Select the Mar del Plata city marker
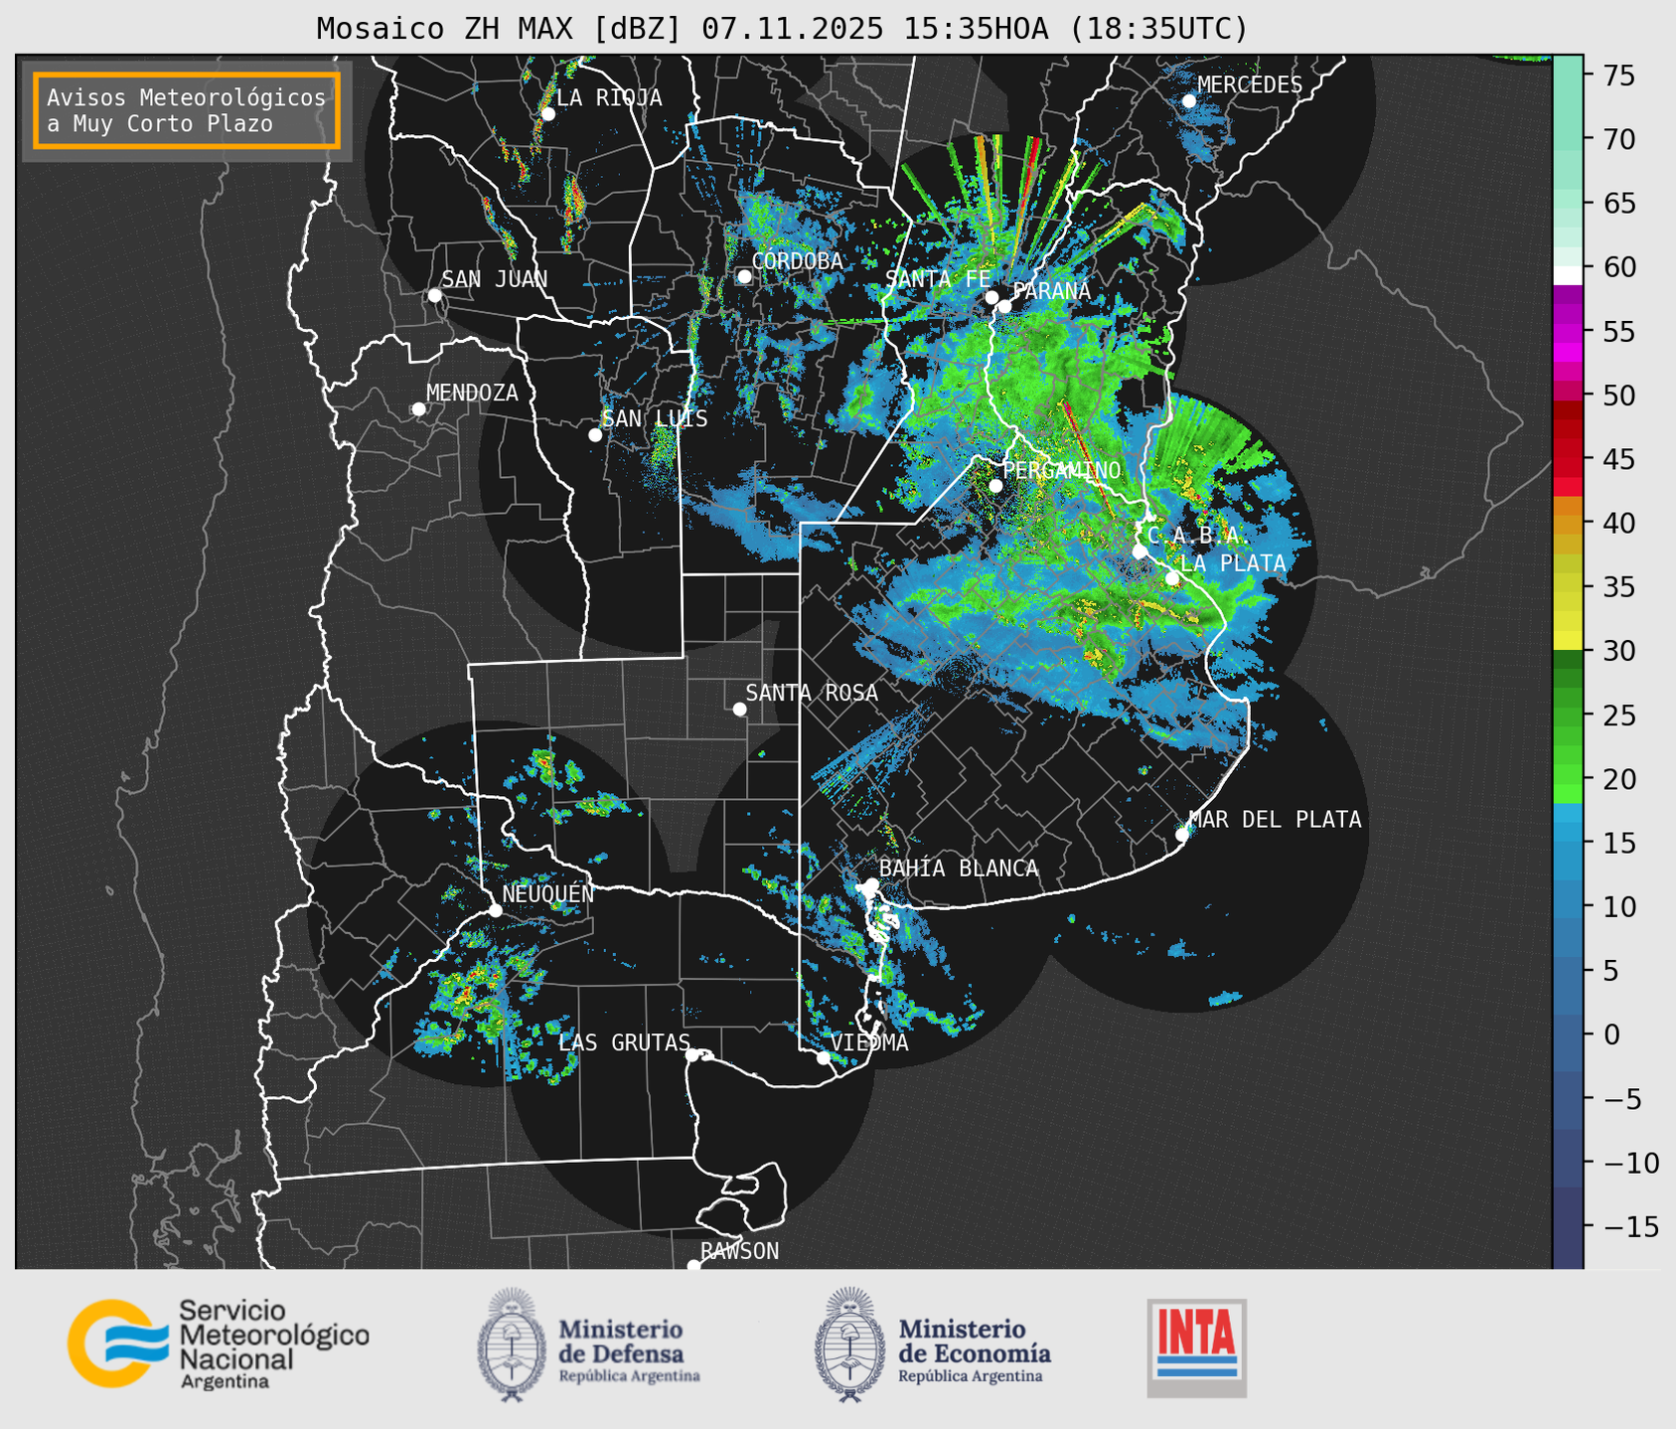 (x=1182, y=835)
